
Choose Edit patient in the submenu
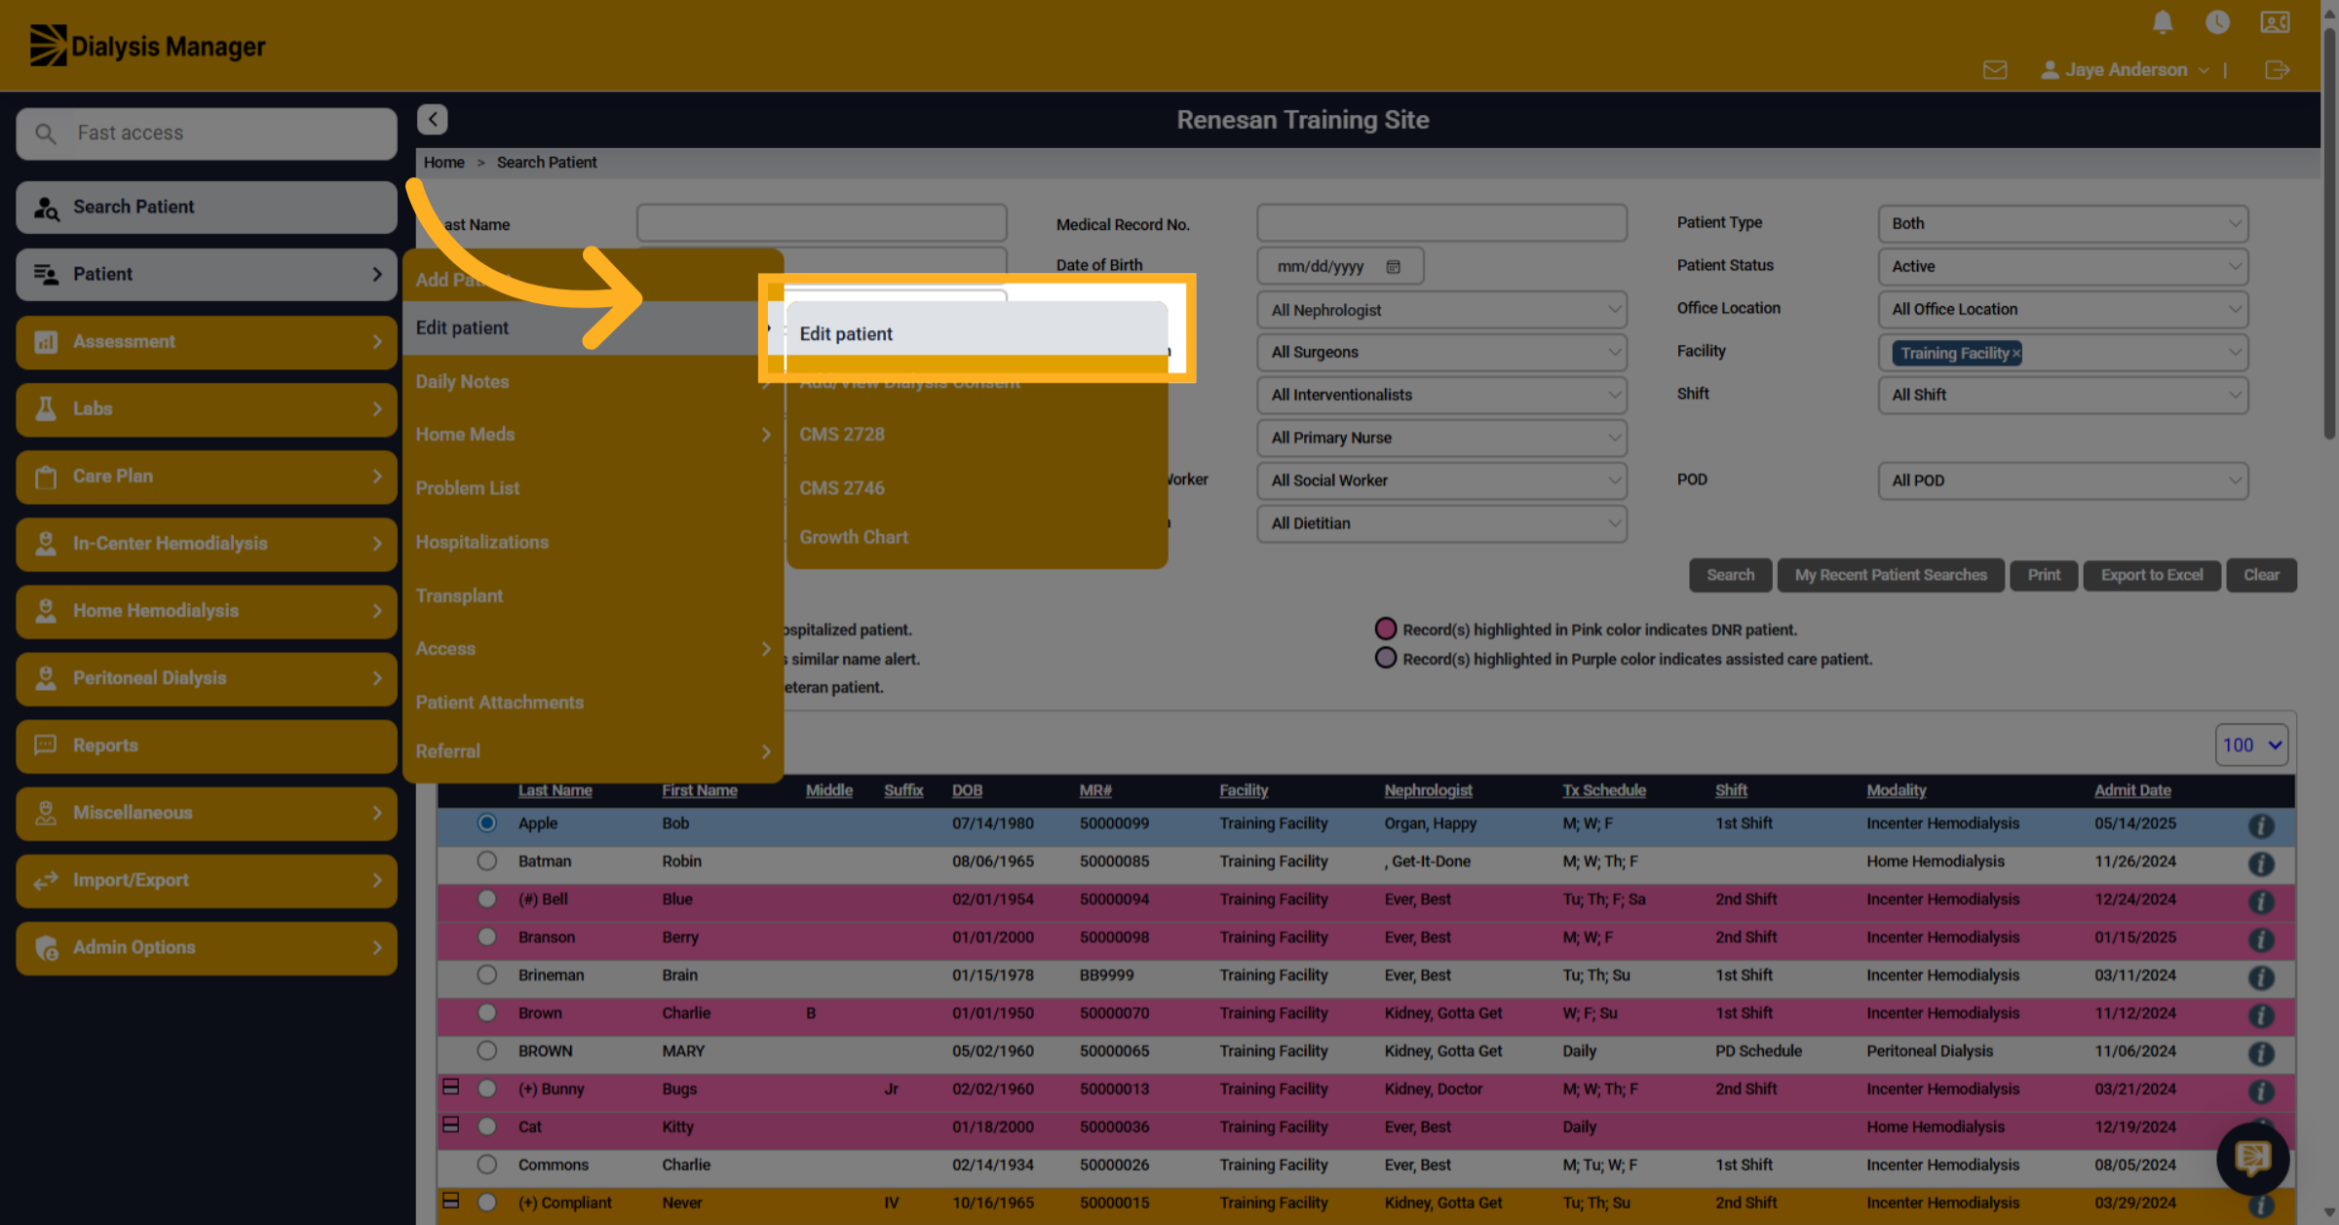pos(977,333)
